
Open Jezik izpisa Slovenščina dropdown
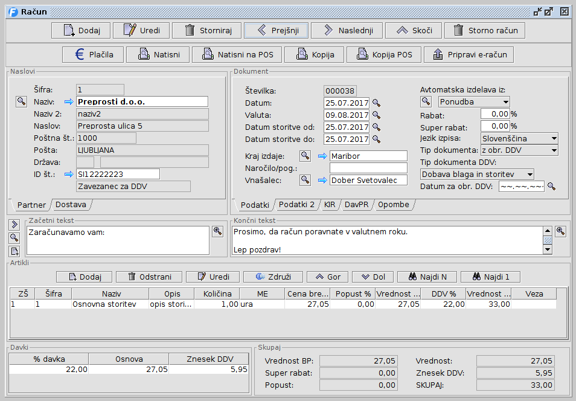(x=519, y=138)
